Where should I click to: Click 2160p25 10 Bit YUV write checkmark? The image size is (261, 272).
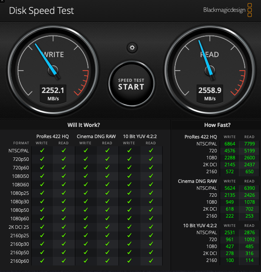(x=129, y=235)
